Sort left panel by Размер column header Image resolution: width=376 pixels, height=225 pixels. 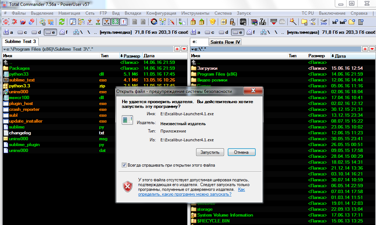pyautogui.click(x=130, y=56)
